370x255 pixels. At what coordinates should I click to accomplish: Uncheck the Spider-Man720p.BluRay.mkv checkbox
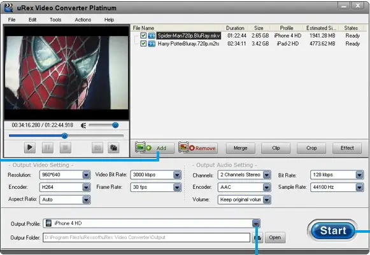click(x=143, y=36)
